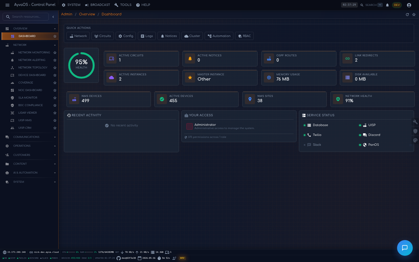Click the Link Redirects chain icon

click(x=347, y=59)
